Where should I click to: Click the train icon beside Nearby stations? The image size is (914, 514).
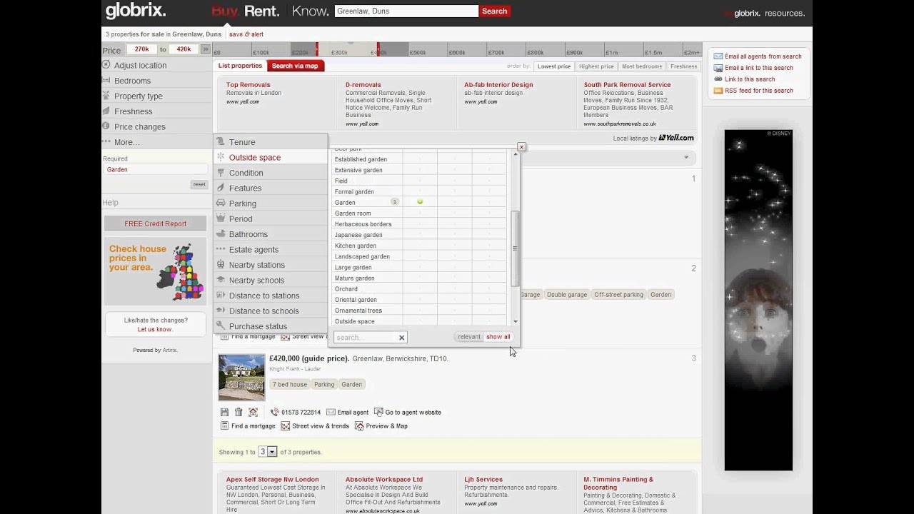point(221,265)
